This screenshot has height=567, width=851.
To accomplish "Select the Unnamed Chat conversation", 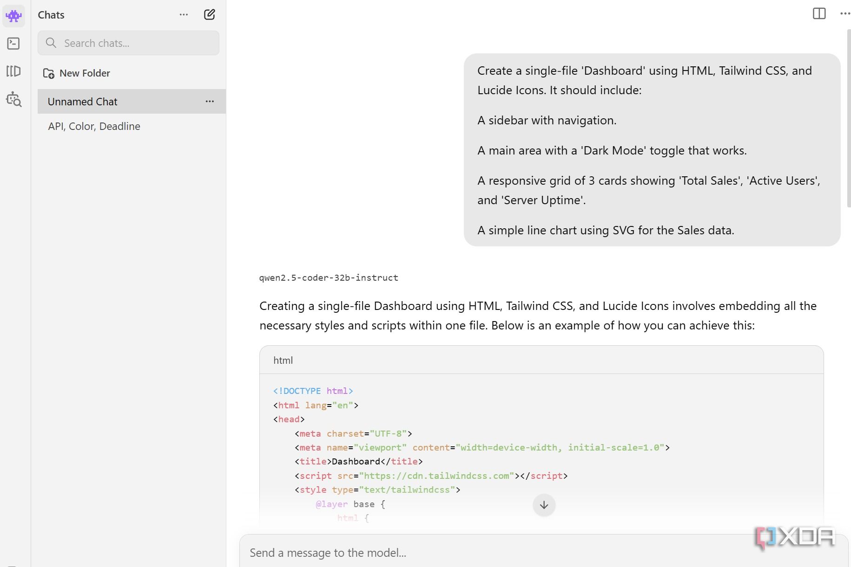I will pyautogui.click(x=132, y=101).
